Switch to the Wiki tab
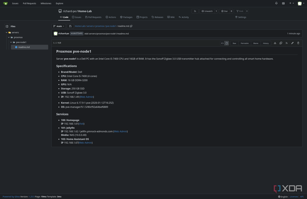Image resolution: width=307 pixels, height=199 pixels. 171,17
